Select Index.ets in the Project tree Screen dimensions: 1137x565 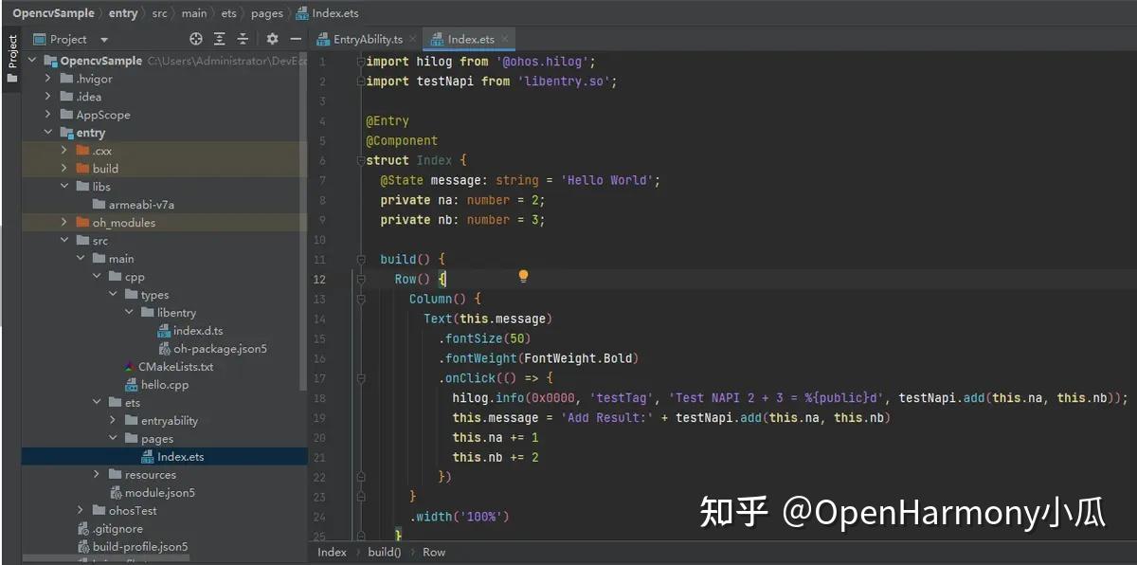click(182, 456)
